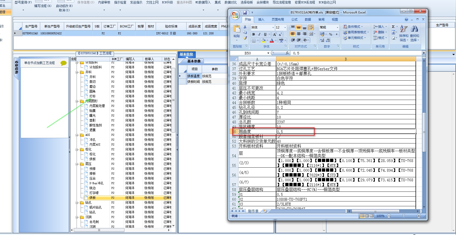Cut selection with scissors icon
The height and width of the screenshot is (235, 456).
(245, 27)
